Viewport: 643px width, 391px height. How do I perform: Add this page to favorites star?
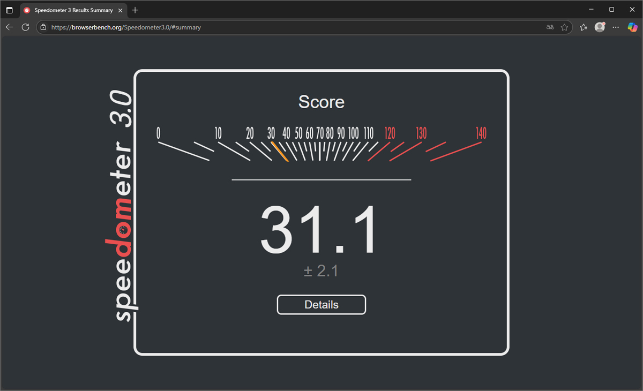(x=564, y=27)
